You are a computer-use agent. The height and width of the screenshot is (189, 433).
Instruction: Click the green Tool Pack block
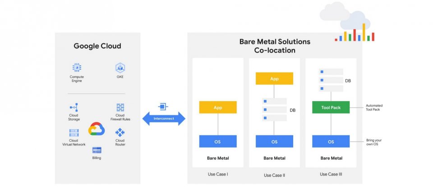(331, 107)
